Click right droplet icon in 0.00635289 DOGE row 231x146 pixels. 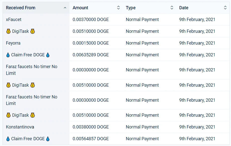(48, 55)
